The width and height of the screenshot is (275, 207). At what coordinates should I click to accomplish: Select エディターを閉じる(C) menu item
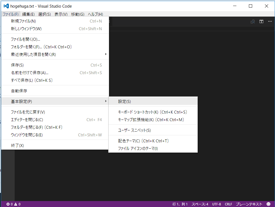[55, 120]
